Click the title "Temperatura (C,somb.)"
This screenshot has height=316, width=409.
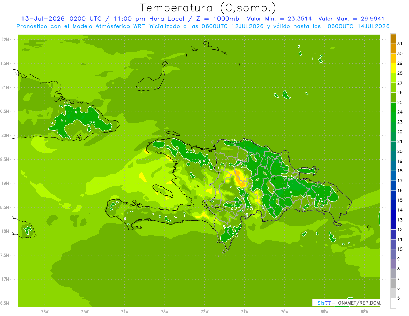[208, 8]
